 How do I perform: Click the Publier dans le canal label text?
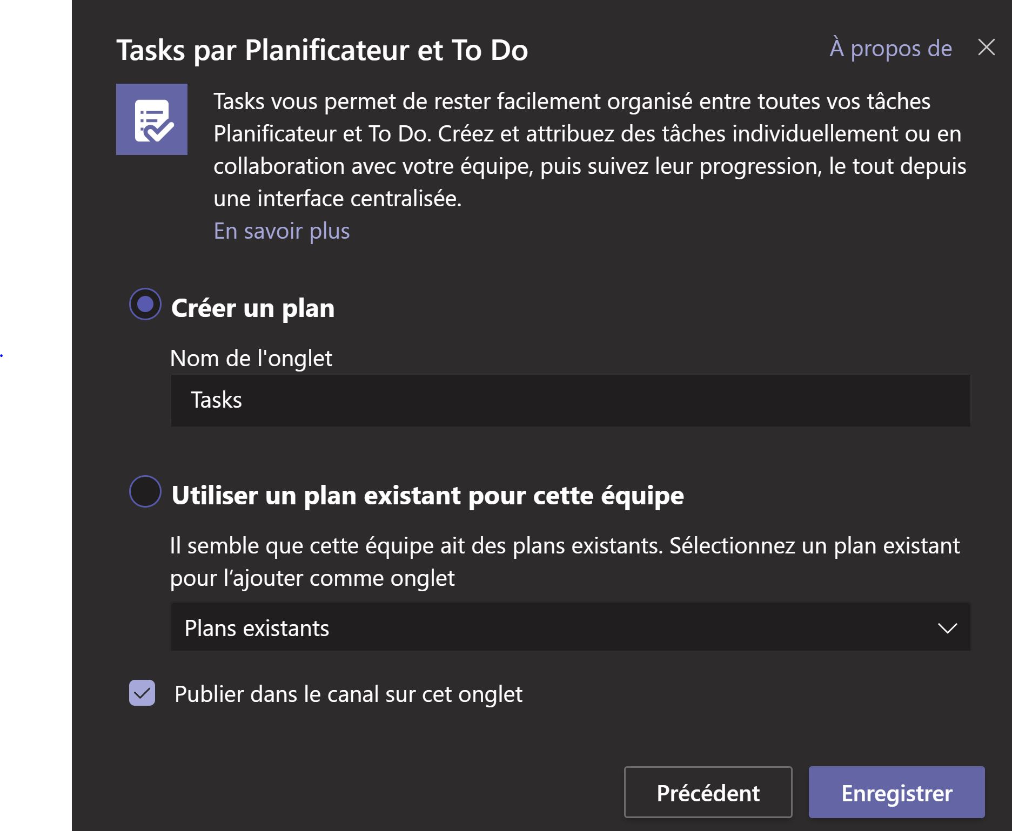pos(348,694)
